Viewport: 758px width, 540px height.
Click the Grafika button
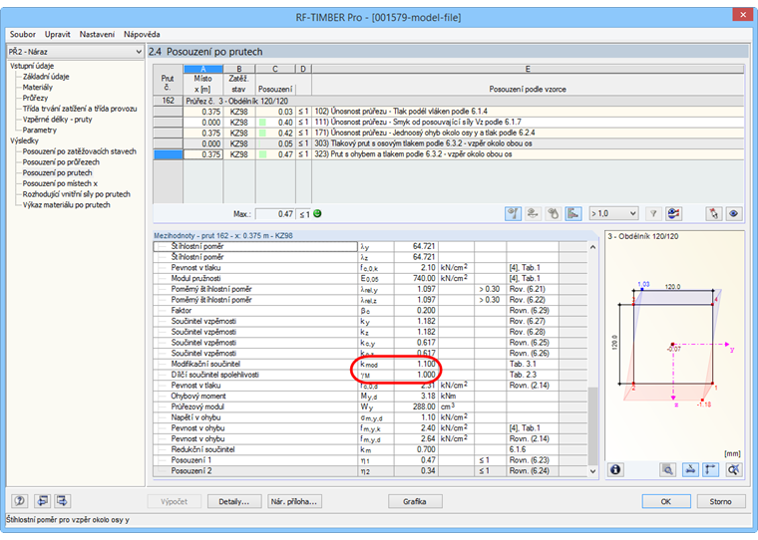click(x=415, y=501)
